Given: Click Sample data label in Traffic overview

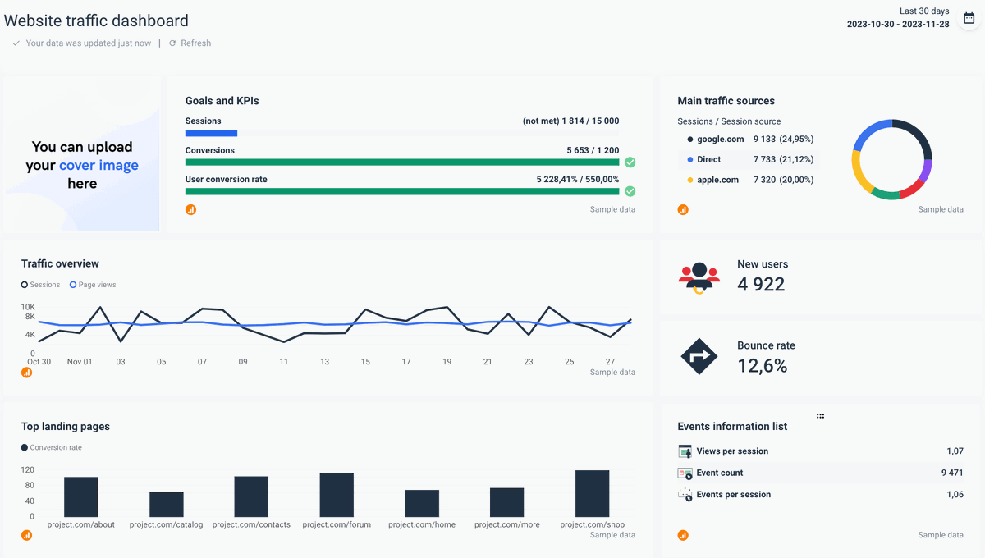Looking at the screenshot, I should point(612,373).
